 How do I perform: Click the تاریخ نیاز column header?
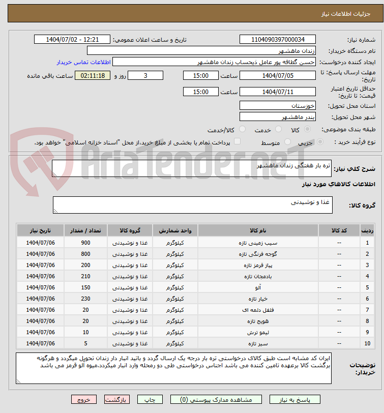pos(40,230)
